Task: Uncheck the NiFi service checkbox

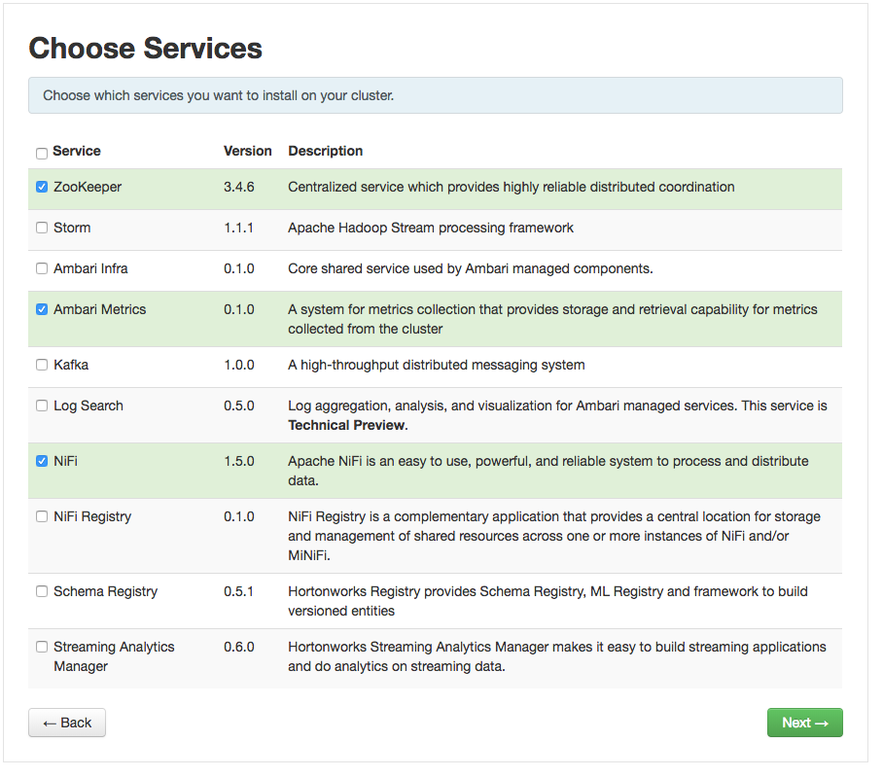Action: pyautogui.click(x=42, y=461)
